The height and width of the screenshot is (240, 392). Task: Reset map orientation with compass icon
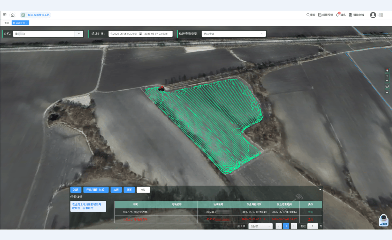click(387, 86)
